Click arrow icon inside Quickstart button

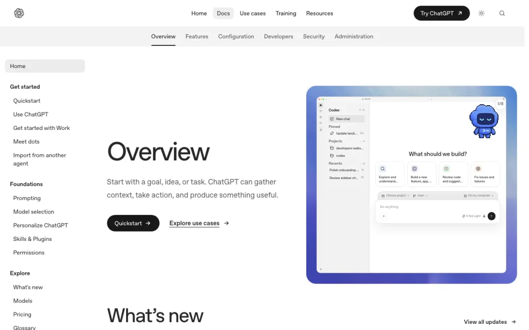click(x=148, y=223)
